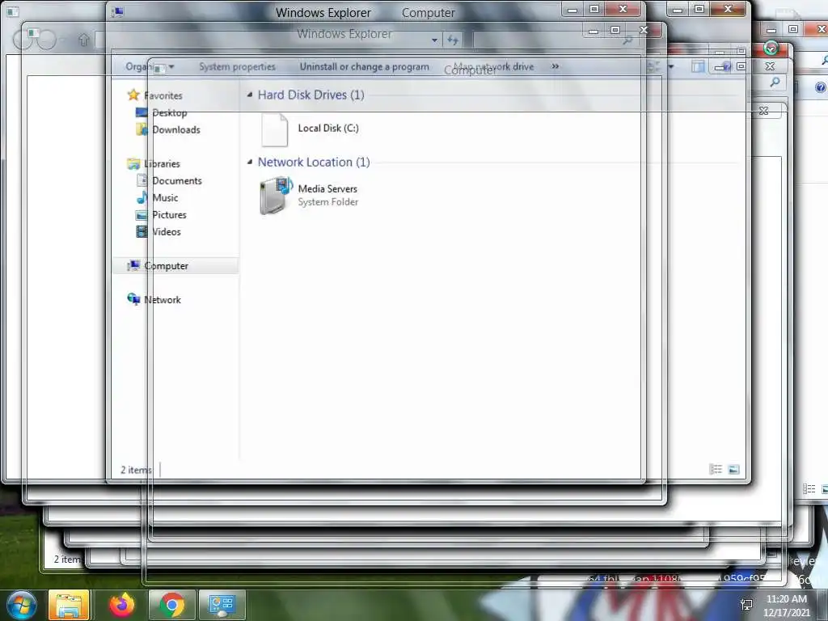Screen dimensions: 828x621
Task: Open the address bar history dropdown arrow
Action: 434,40
